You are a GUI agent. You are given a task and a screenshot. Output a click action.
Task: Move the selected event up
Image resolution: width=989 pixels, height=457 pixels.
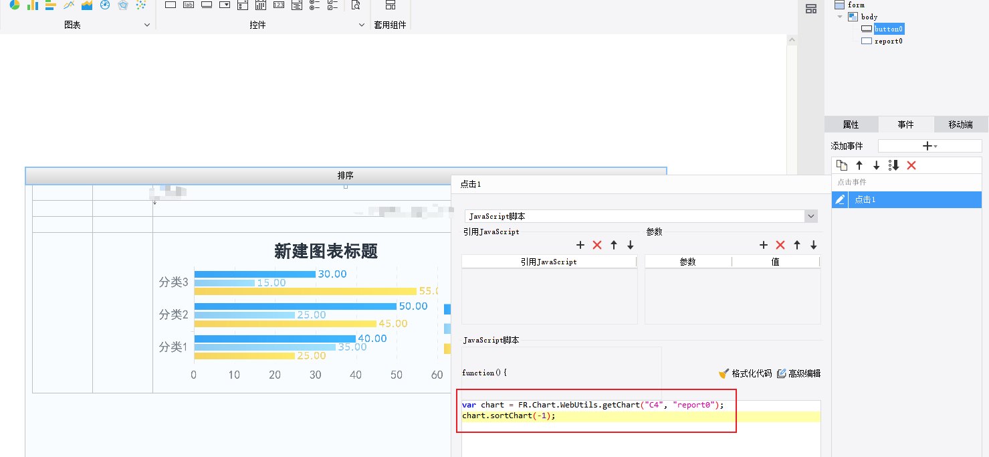pos(859,165)
